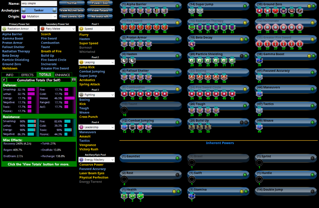Toggle the Alpha Barrier green status light

177,6
